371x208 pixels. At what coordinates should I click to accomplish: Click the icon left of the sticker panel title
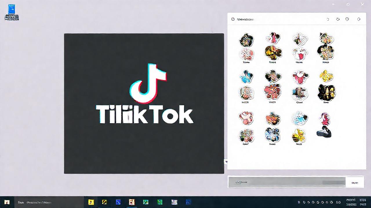coord(233,19)
